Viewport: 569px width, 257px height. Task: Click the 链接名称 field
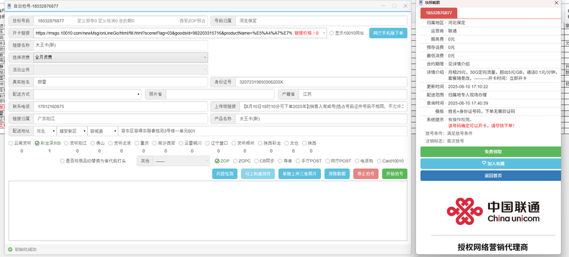[121, 45]
